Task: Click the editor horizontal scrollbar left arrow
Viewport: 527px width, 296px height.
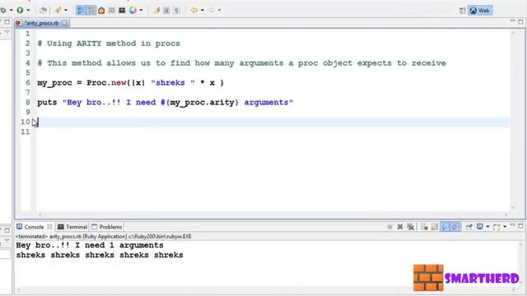Action: pyautogui.click(x=40, y=215)
